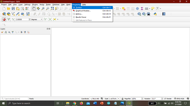190x106 pixels.
Task: Expand the Measure tool dropdown arrow
Action: click(x=150, y=9)
